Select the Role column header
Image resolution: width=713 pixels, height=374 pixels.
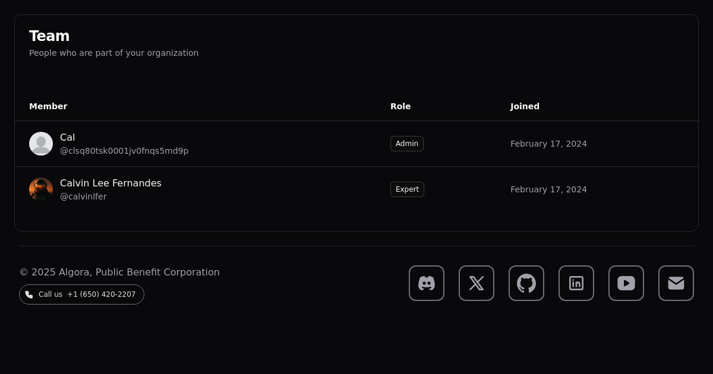tap(400, 106)
